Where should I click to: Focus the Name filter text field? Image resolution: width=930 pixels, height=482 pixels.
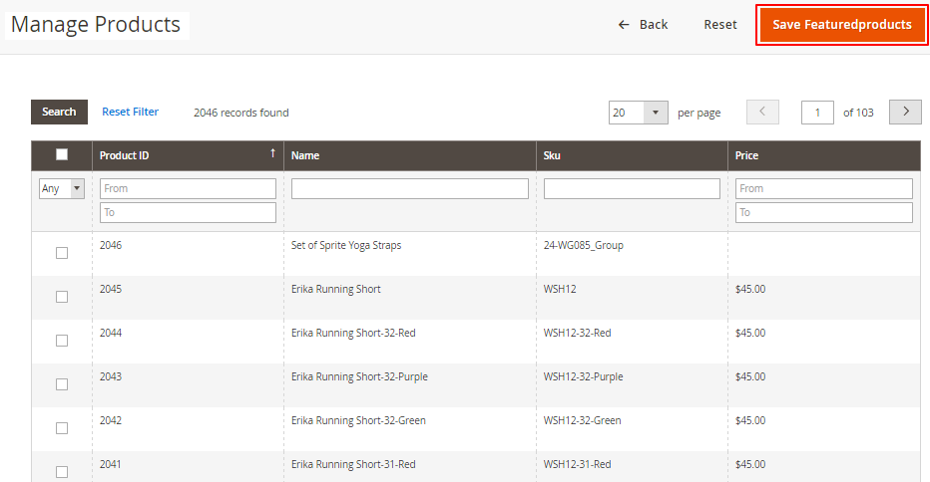(409, 188)
